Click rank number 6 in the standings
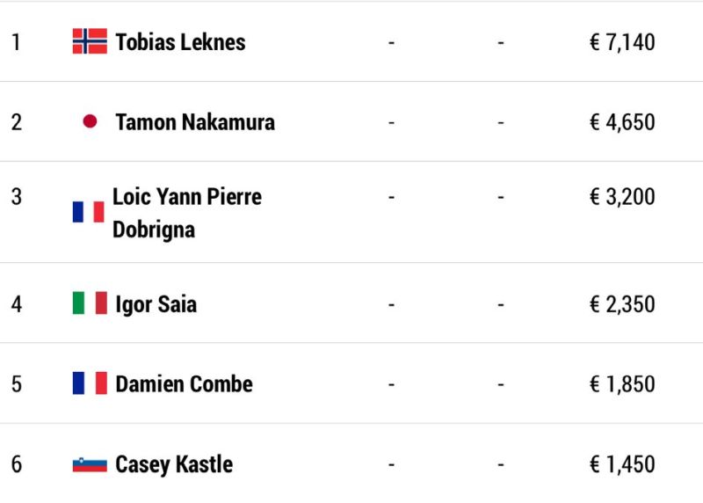The height and width of the screenshot is (503, 703). 16,464
